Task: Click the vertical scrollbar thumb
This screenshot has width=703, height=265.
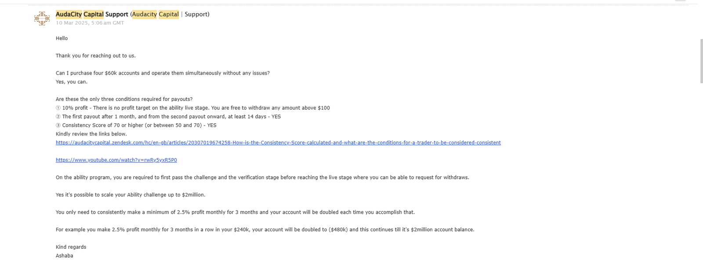Action: tap(701, 61)
